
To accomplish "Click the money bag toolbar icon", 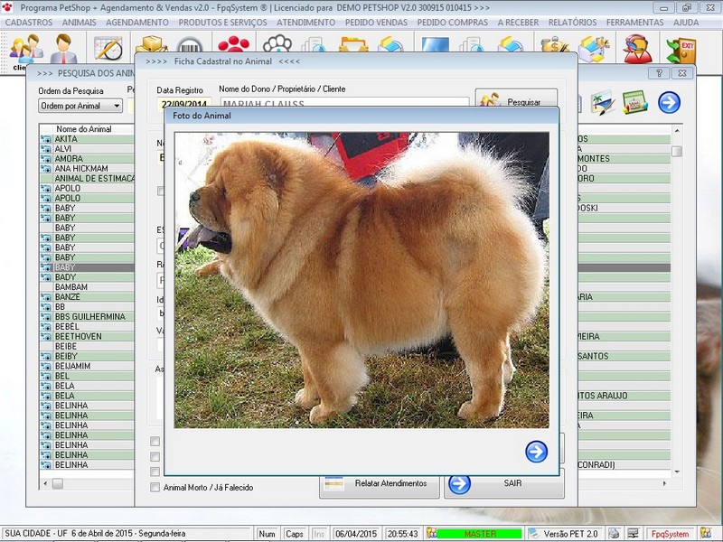I will (555, 44).
